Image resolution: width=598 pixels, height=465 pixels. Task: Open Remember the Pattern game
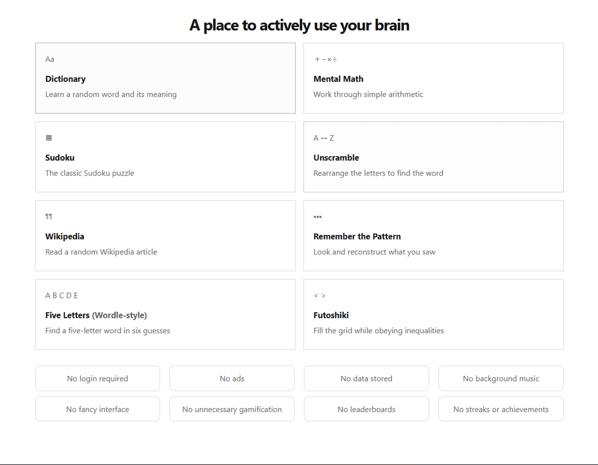[x=434, y=236]
